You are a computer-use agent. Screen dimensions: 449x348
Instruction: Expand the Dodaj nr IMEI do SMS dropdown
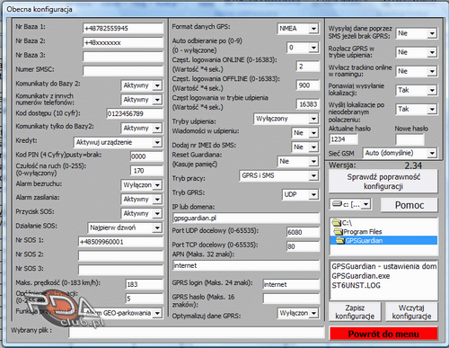click(304, 147)
